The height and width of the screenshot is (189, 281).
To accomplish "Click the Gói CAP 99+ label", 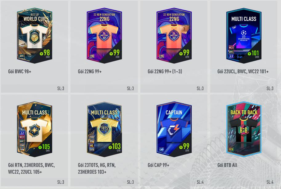I will point(159,165).
